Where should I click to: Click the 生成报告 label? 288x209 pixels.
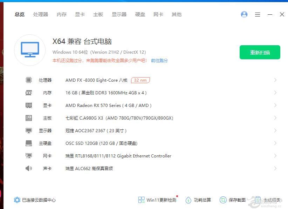pos(272,200)
